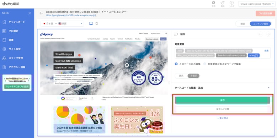Viewport: 277px width, 138px height.
Task: Click the e-Agency logo in the preview
Action: click(47, 34)
